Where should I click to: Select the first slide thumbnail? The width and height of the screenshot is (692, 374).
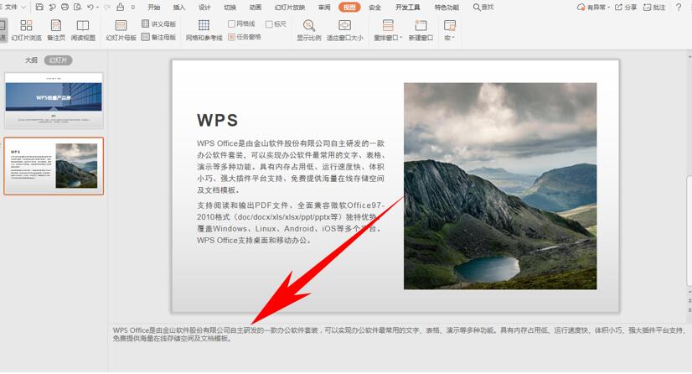54,101
